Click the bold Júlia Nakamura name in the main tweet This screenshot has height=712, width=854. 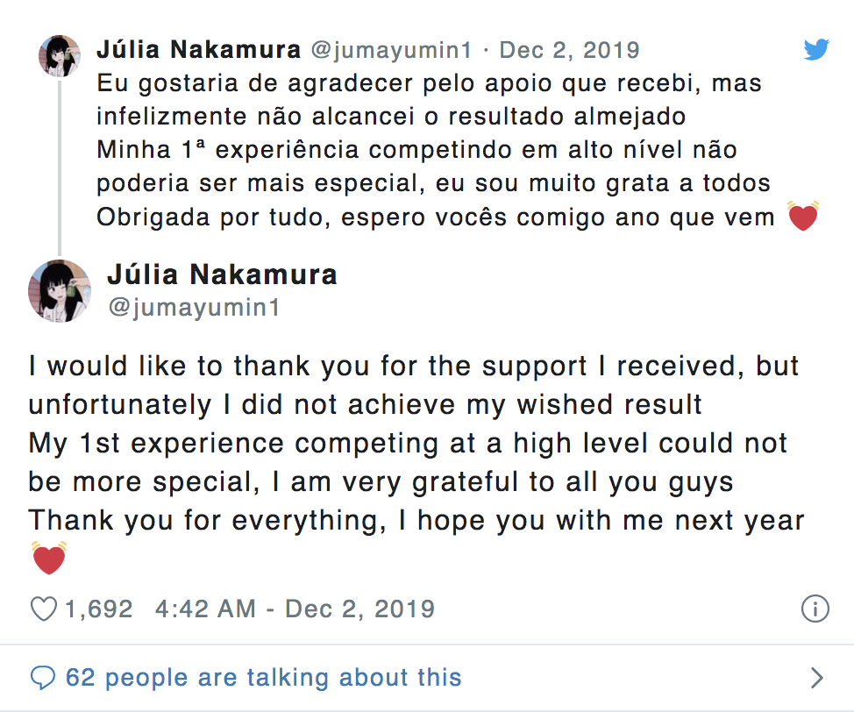pos(222,274)
